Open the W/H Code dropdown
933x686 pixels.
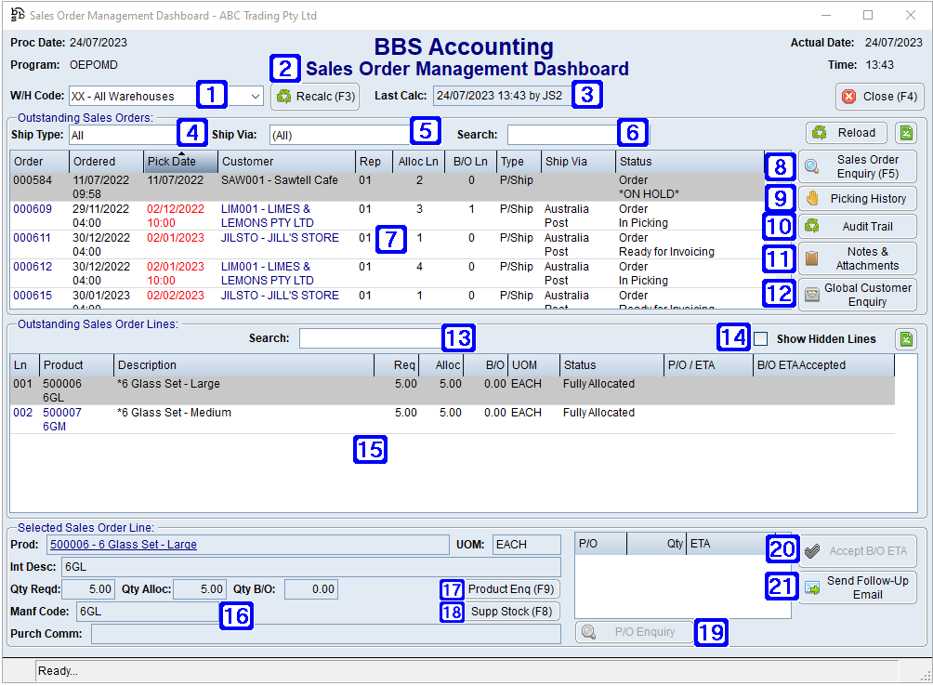click(255, 96)
